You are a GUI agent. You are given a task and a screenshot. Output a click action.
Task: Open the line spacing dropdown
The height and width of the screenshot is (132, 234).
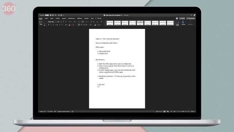[91, 25]
